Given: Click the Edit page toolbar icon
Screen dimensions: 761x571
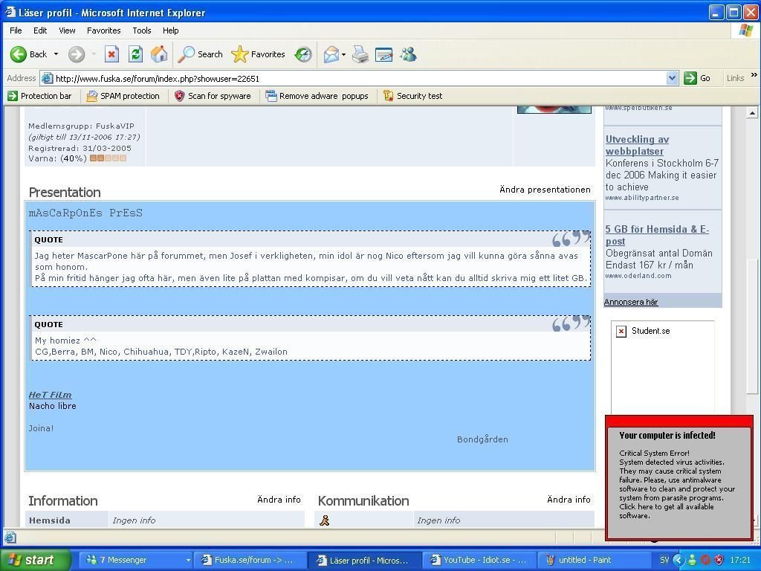Looking at the screenshot, I should point(383,54).
